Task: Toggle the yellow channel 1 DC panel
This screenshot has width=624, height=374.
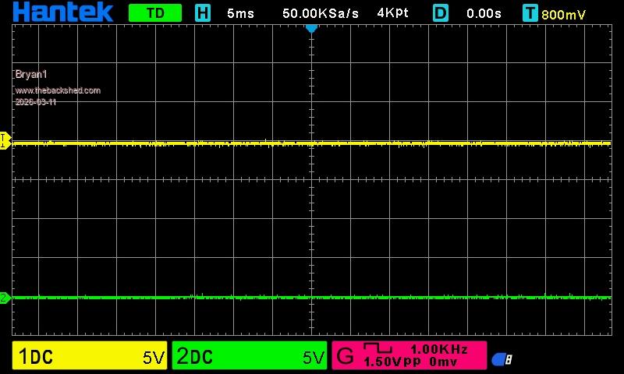Action: [90, 356]
